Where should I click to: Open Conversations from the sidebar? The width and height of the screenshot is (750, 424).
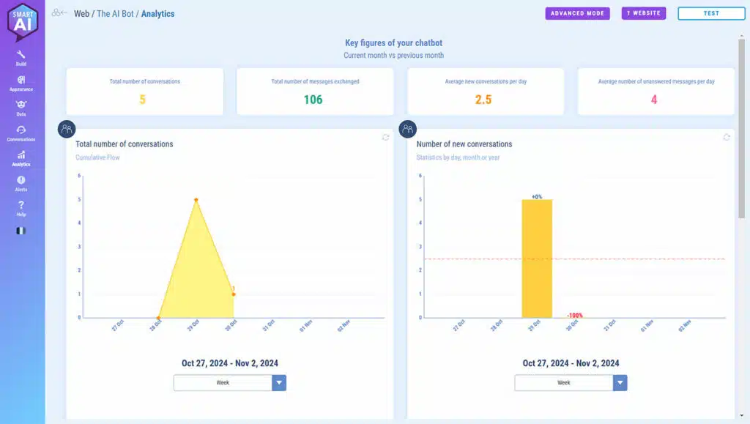click(x=21, y=133)
